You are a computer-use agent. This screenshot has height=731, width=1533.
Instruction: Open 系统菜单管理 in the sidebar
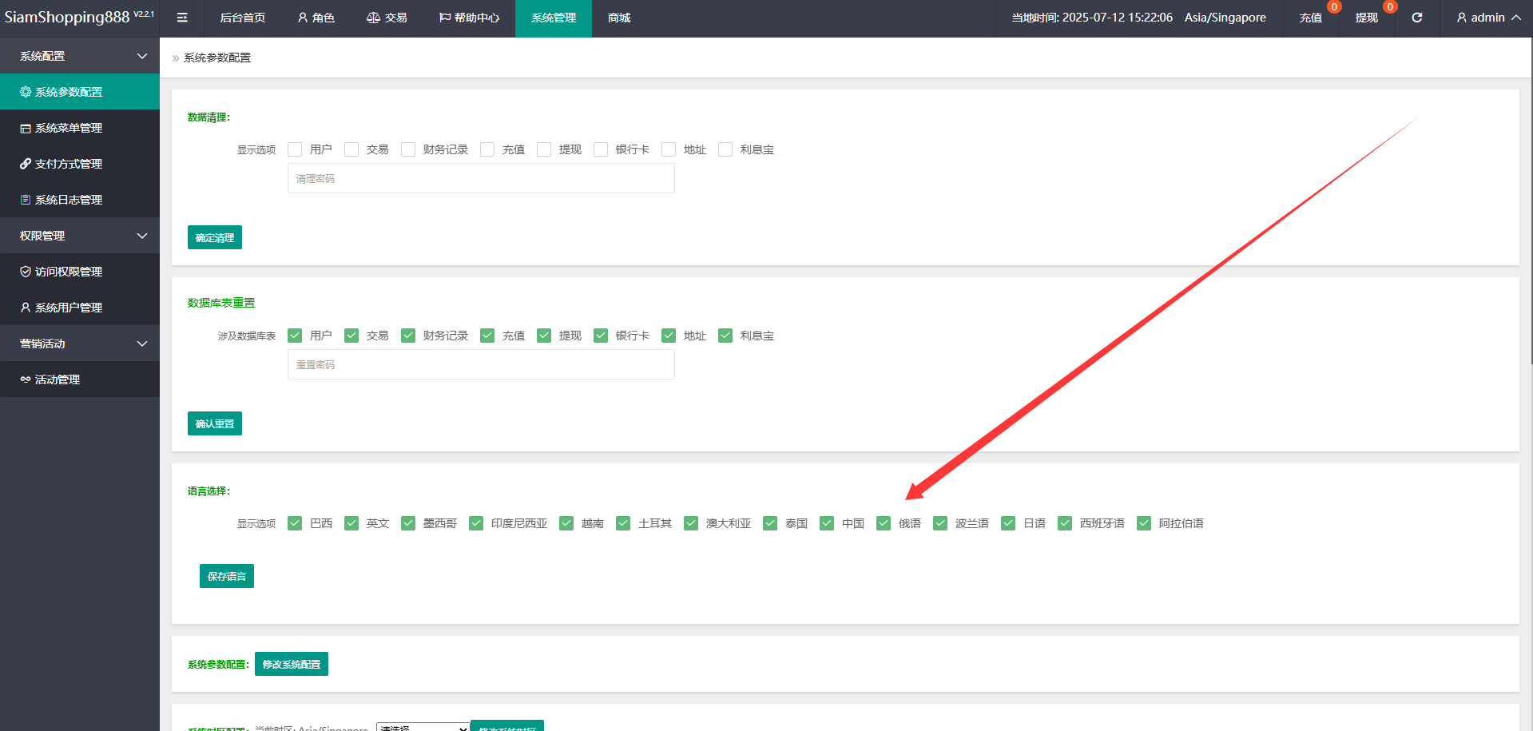pyautogui.click(x=69, y=128)
